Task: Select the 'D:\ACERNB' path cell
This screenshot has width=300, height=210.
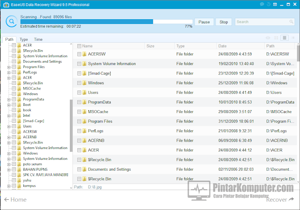Action: point(277,140)
